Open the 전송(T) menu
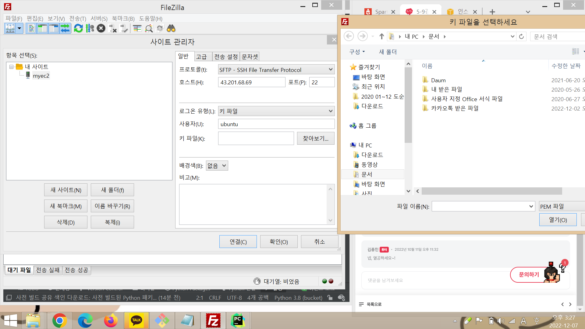Screen dimensions: 585x329 pyautogui.click(x=78, y=19)
